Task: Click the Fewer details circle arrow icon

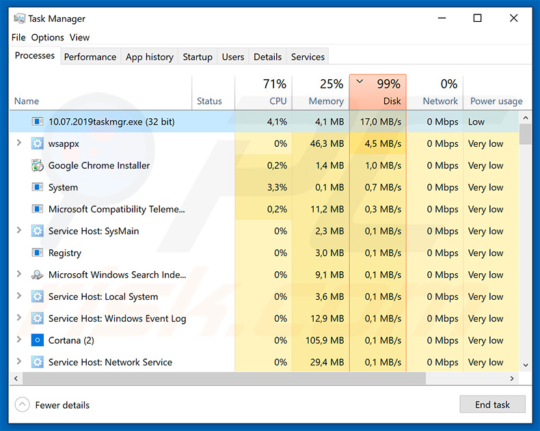Action: click(x=23, y=404)
